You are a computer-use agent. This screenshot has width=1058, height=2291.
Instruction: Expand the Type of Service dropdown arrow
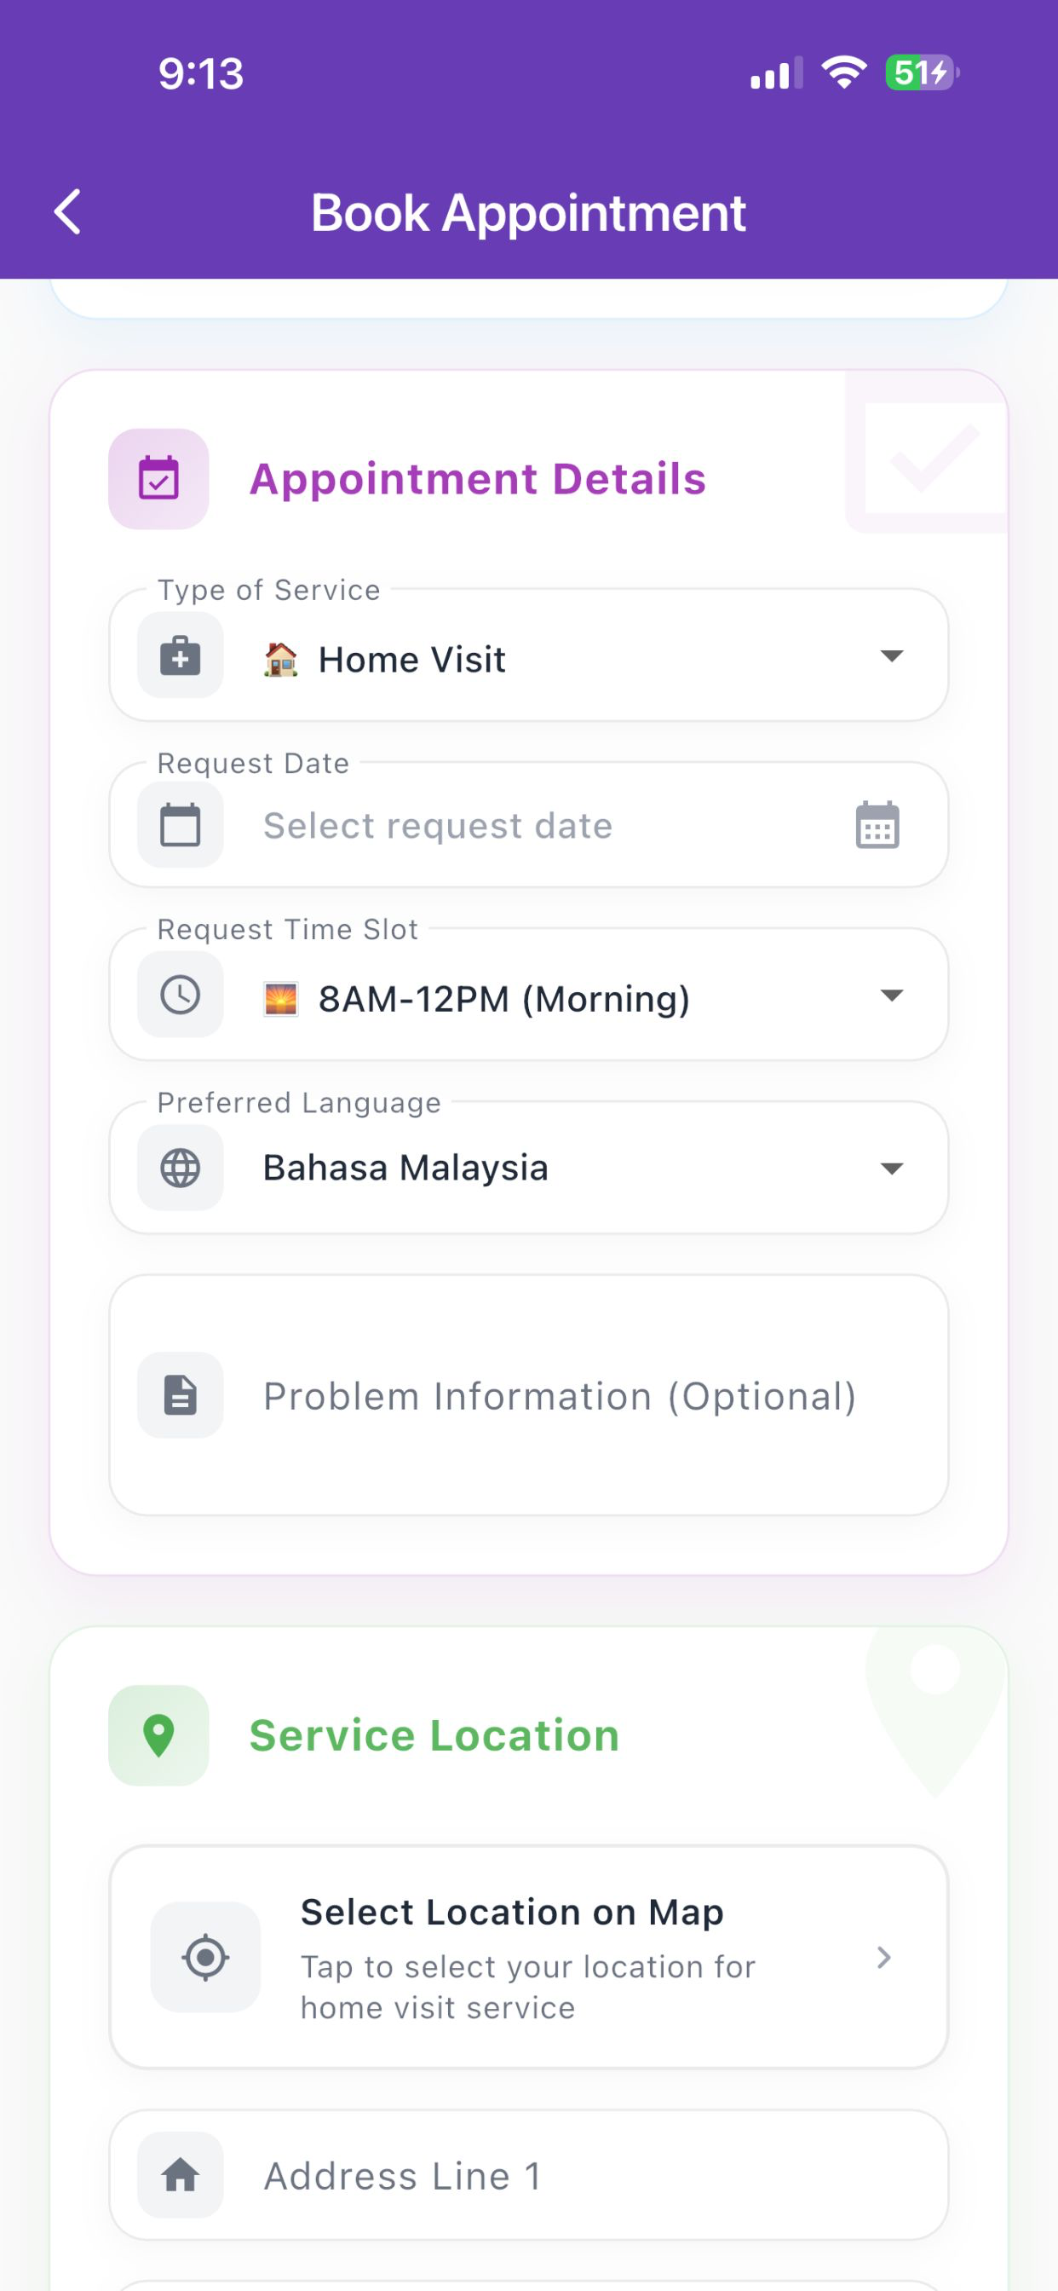tap(892, 656)
